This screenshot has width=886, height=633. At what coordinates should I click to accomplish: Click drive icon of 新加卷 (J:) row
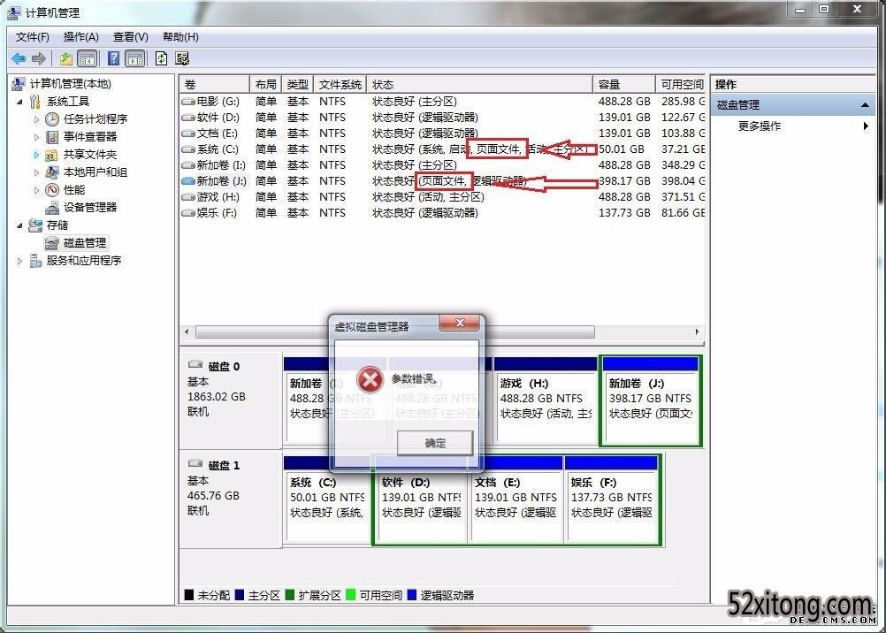point(188,181)
